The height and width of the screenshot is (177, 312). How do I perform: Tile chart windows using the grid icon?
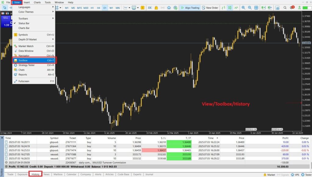(x=256, y=8)
